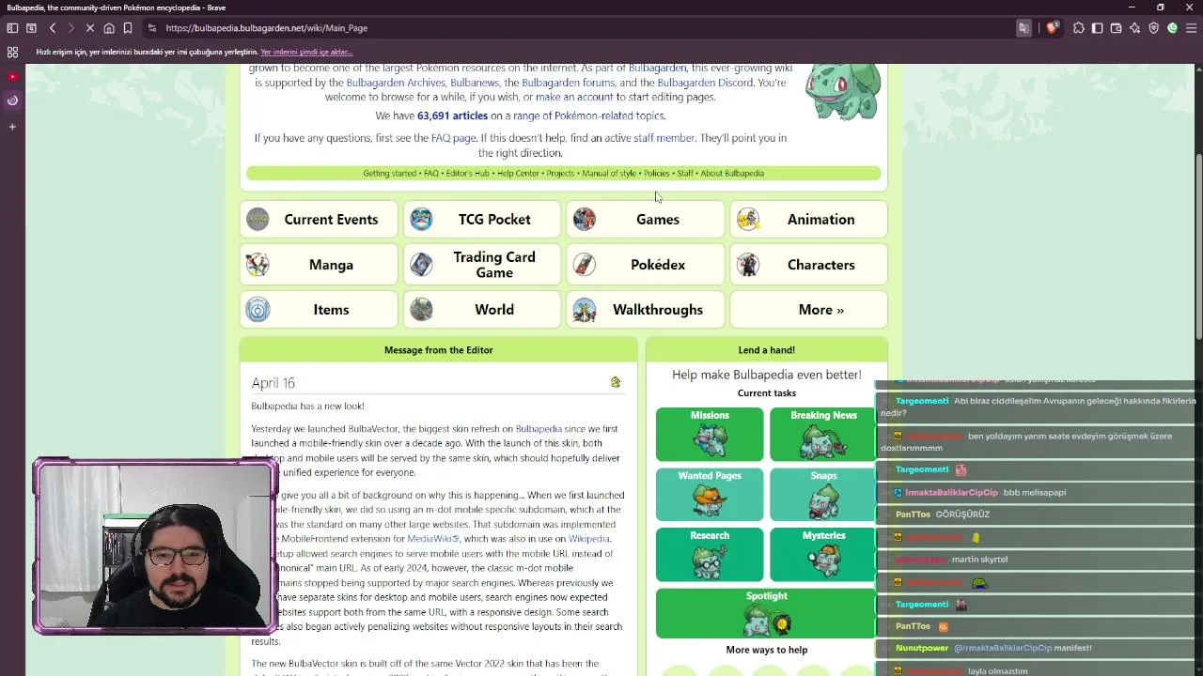Screen dimensions: 1203x676
Task: Open the Current Events tile
Action: click(319, 220)
